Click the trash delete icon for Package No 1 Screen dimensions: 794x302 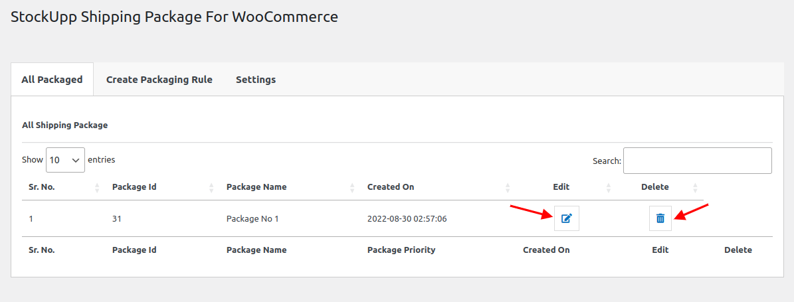click(660, 218)
